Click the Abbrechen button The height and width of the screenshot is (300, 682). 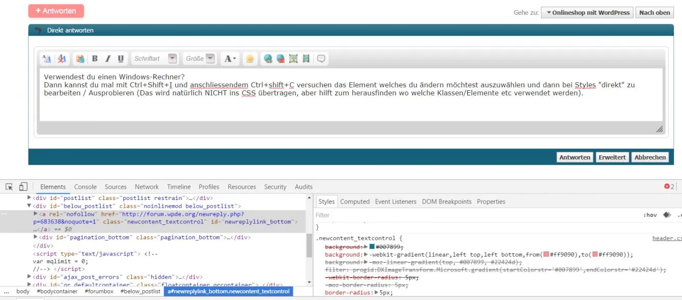650,157
